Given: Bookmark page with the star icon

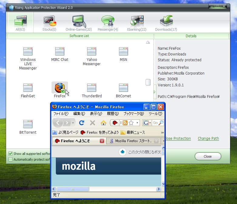Looking at the screenshot, I should [x=131, y=123].
